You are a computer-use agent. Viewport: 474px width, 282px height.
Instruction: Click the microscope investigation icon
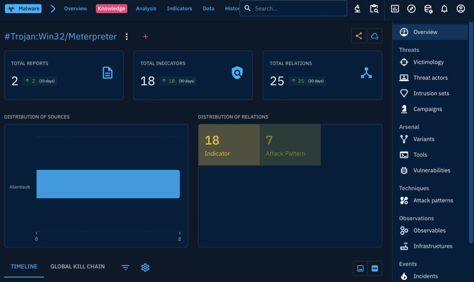click(x=357, y=9)
